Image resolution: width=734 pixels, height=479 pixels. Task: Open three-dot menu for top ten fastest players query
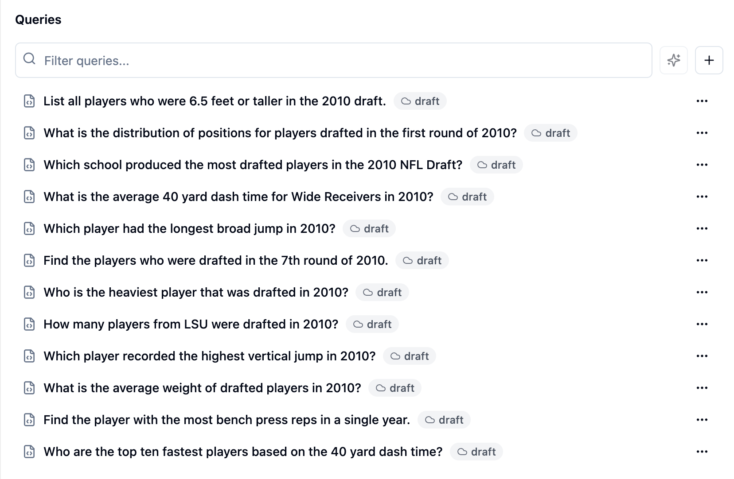pos(702,452)
